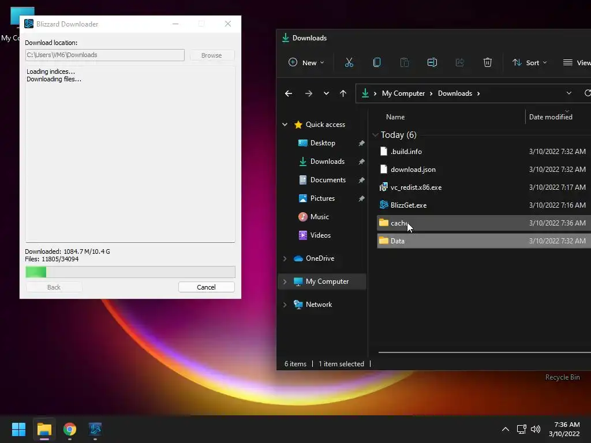The image size is (591, 443).
Task: Click Cancel in Blizzard Downloader
Action: click(x=207, y=287)
